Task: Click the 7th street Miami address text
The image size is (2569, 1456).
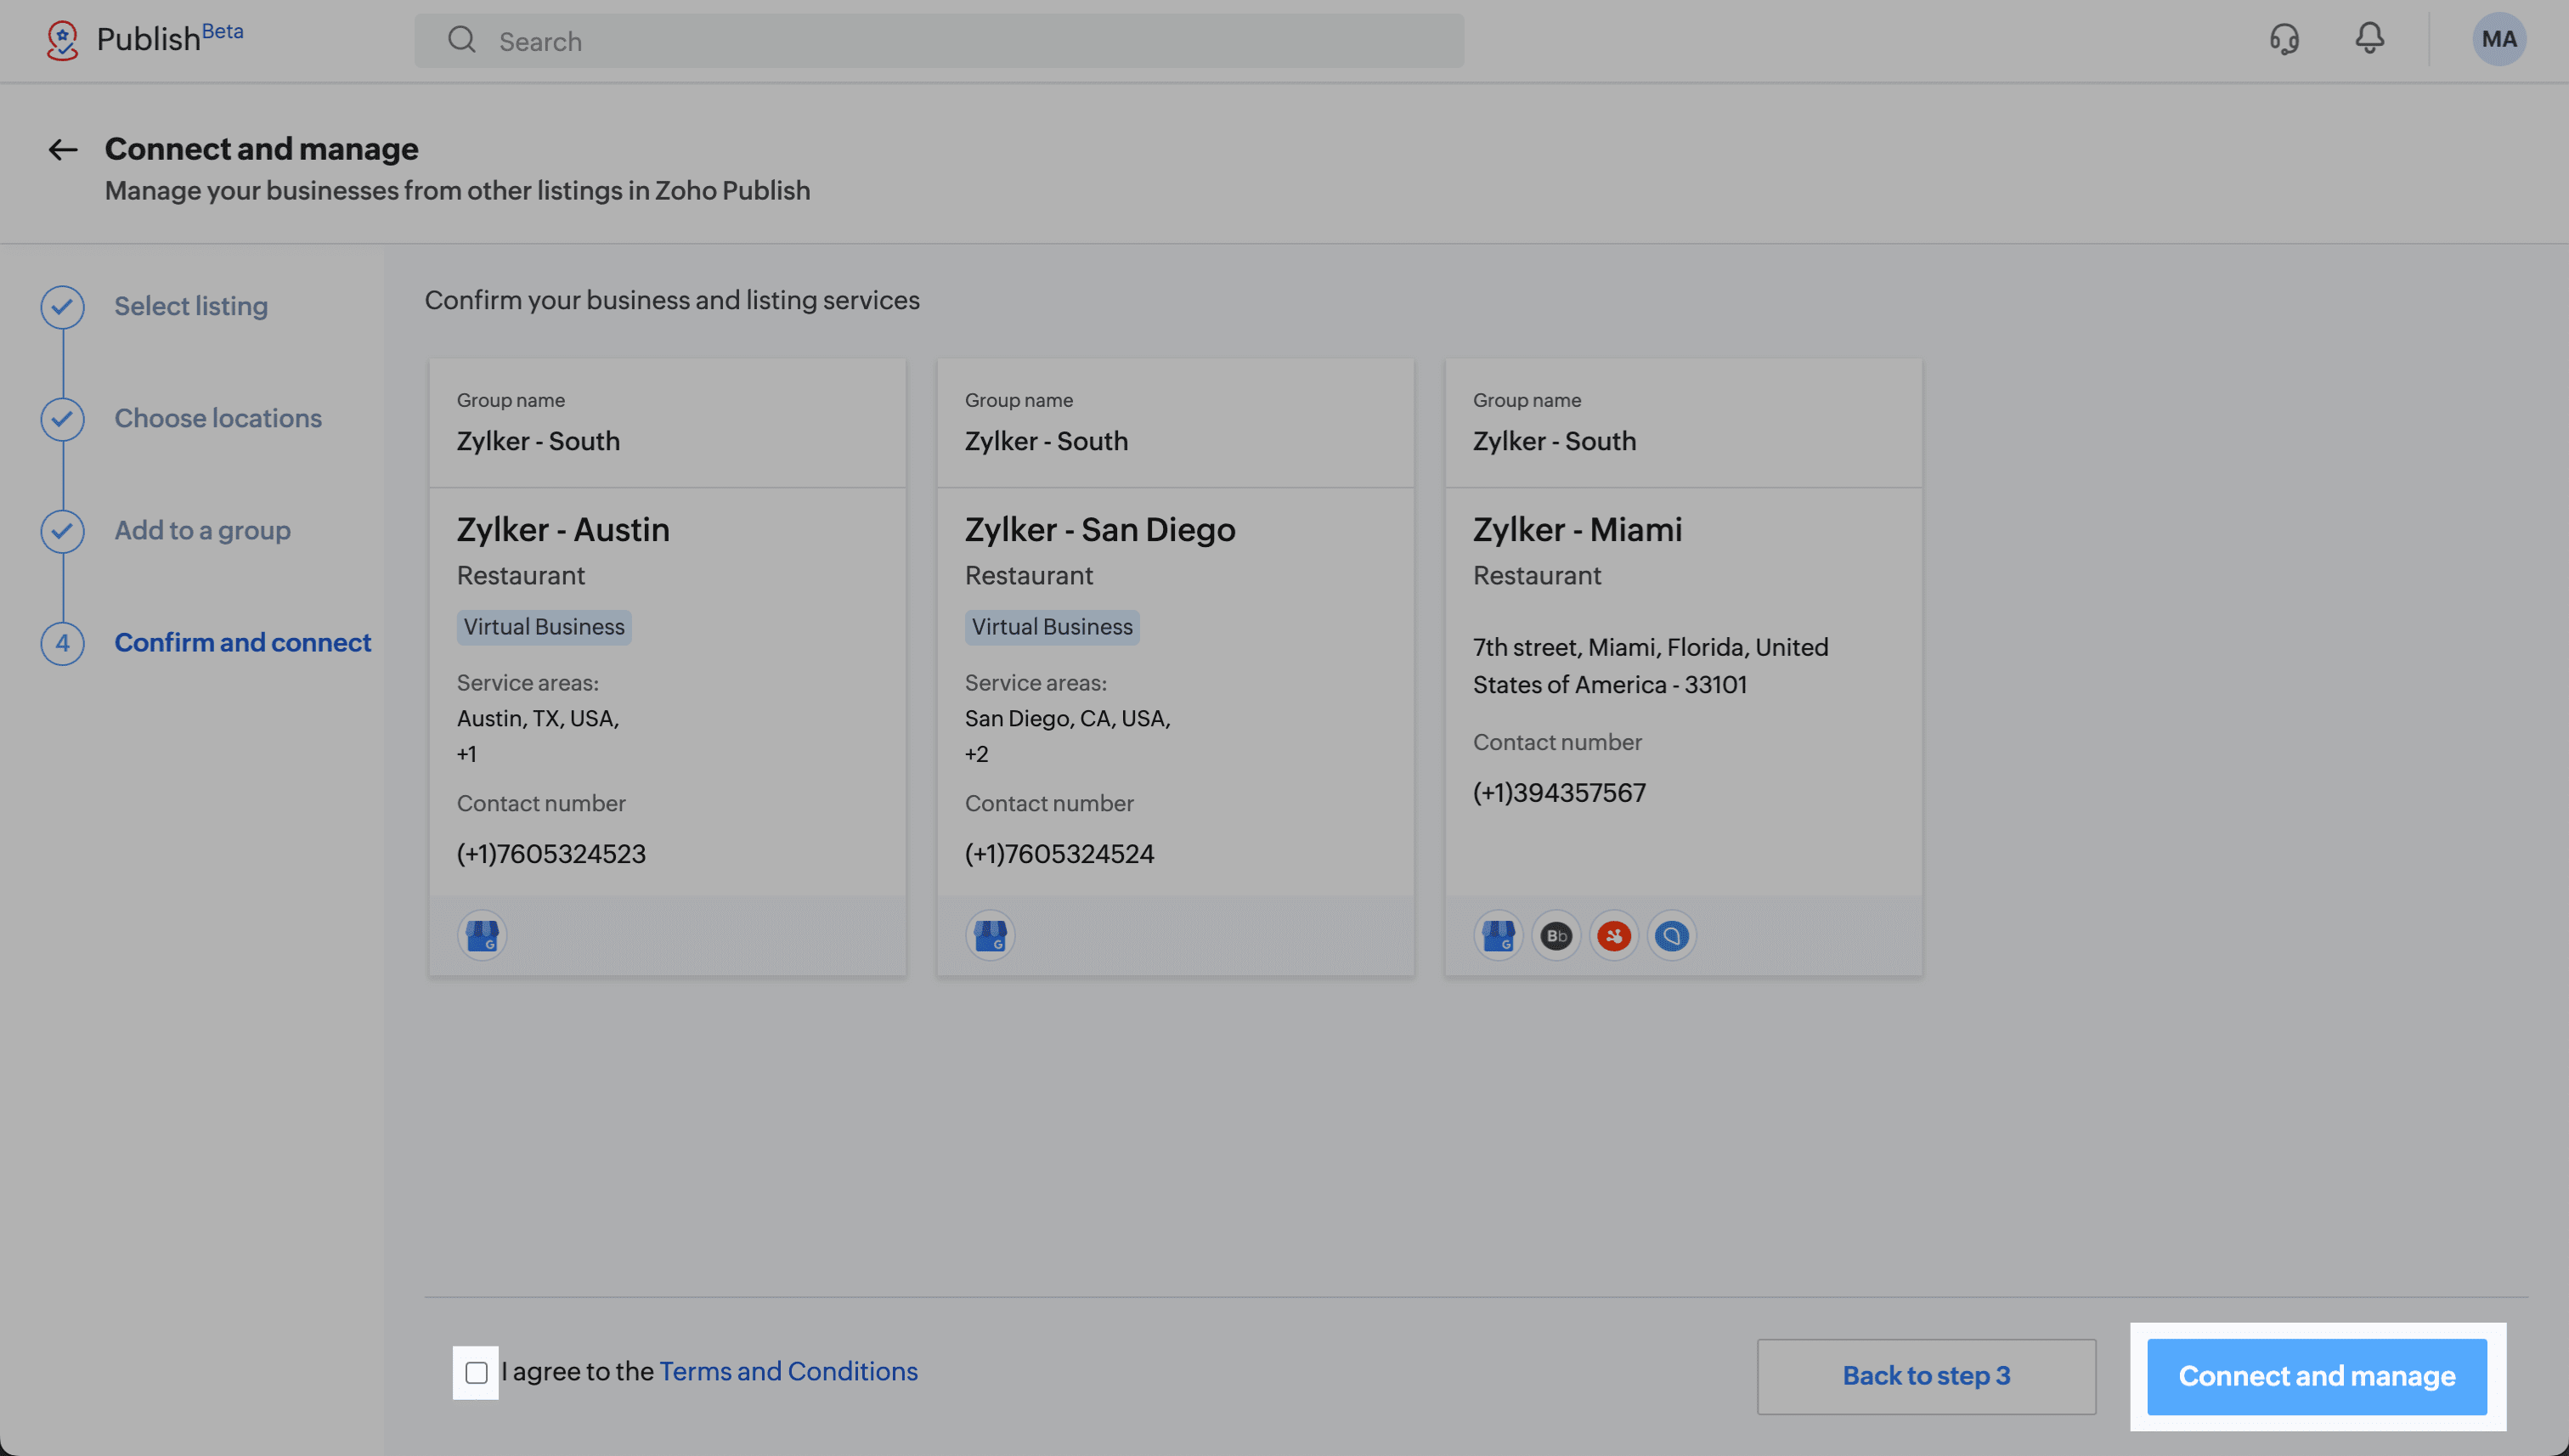Action: (1650, 666)
